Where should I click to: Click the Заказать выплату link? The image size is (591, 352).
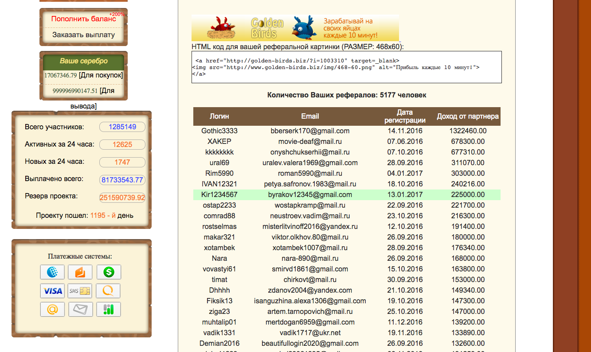83,35
